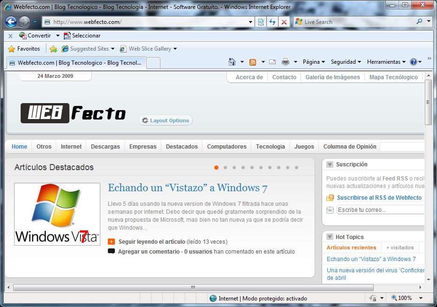Image resolution: width=437 pixels, height=307 pixels.
Task: Click the horizontal scrollbar thumb
Action: (193, 287)
